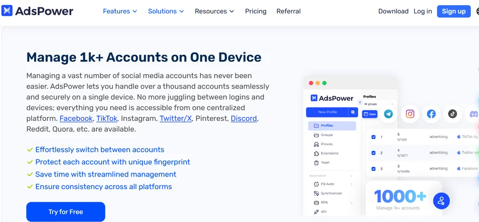Click the TikTok icon bubble
The image size is (479, 222).
(453, 114)
